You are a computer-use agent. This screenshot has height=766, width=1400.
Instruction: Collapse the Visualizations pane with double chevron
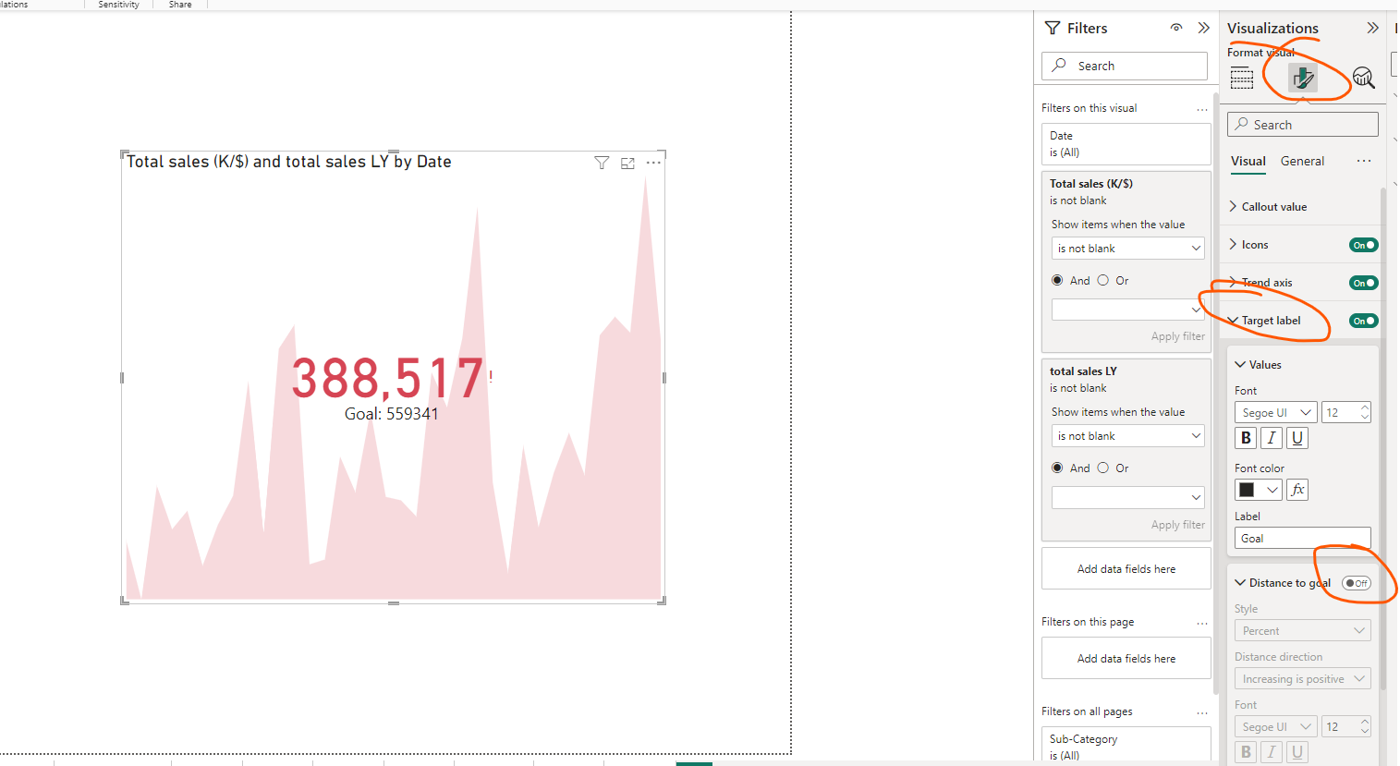click(1372, 28)
